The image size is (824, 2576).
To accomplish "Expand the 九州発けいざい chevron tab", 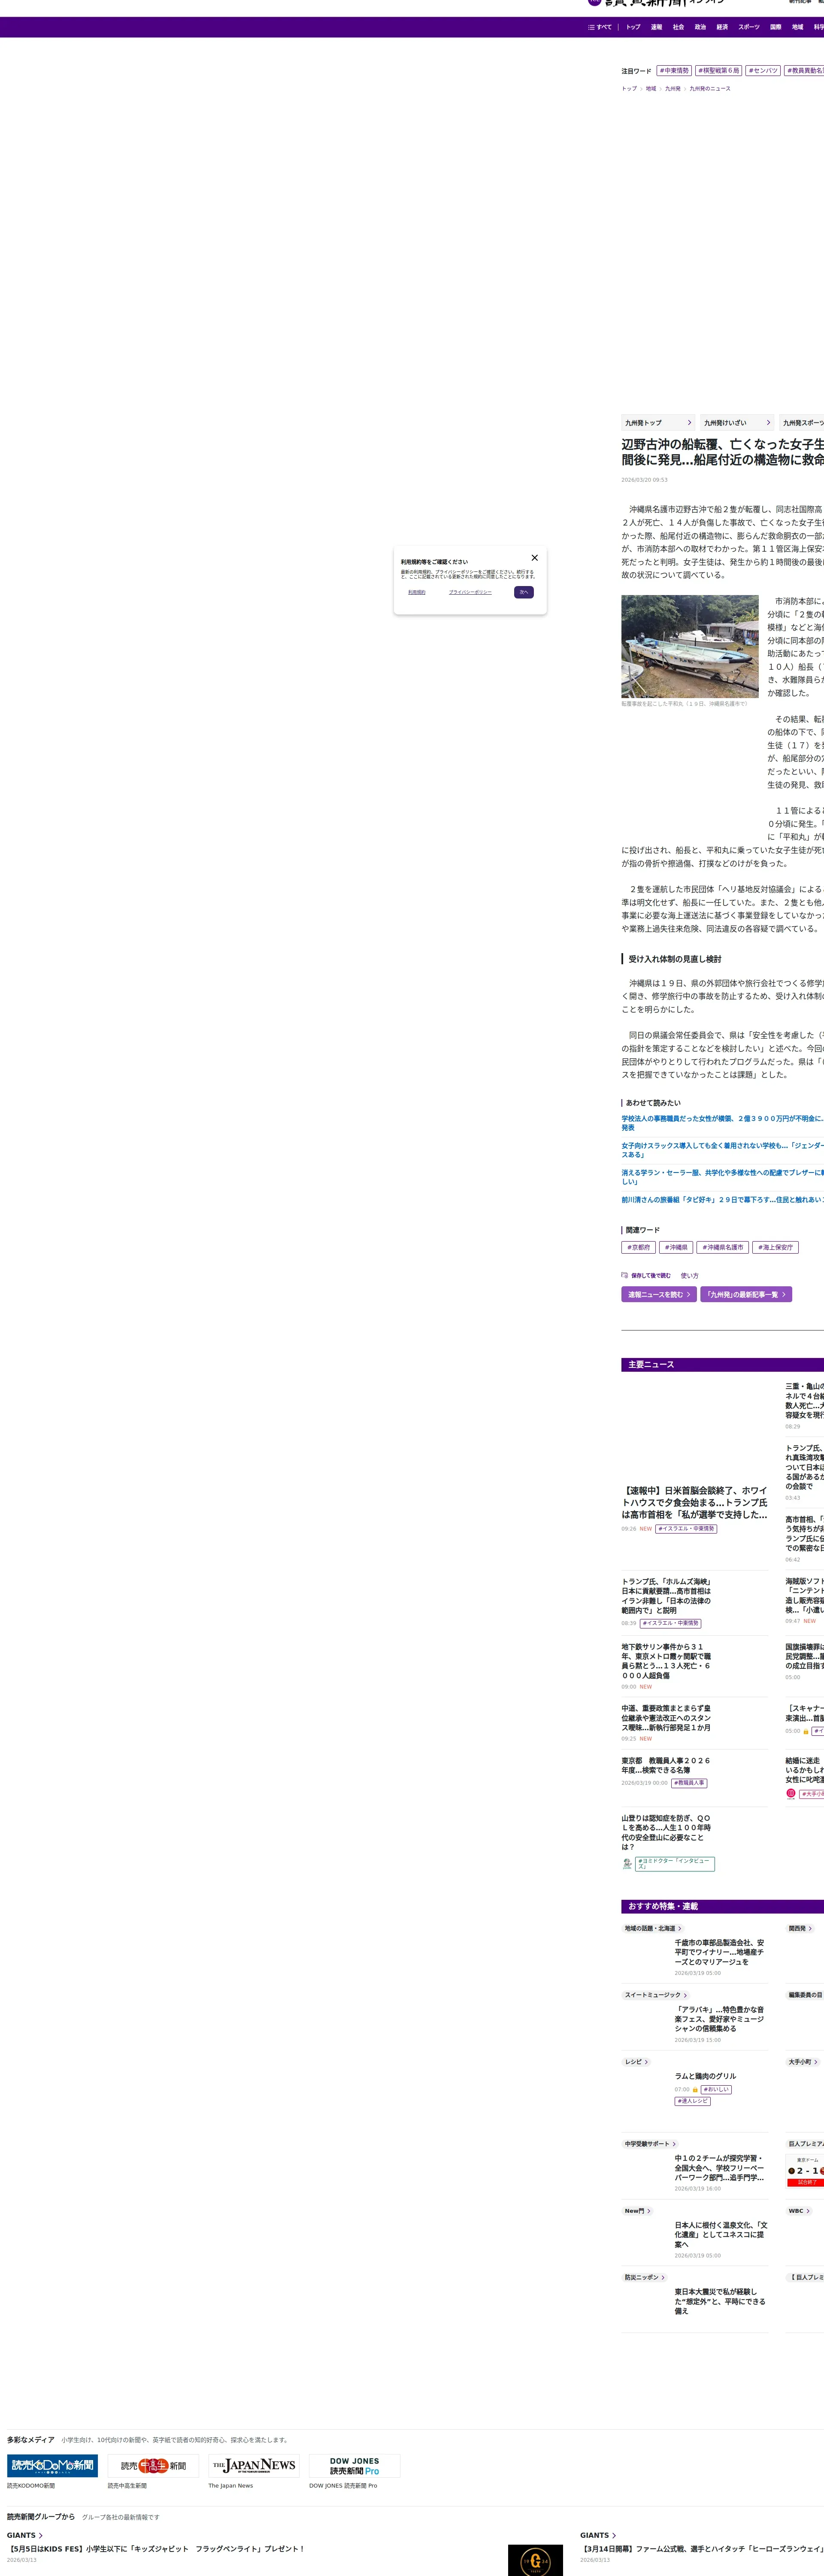I will (x=736, y=423).
